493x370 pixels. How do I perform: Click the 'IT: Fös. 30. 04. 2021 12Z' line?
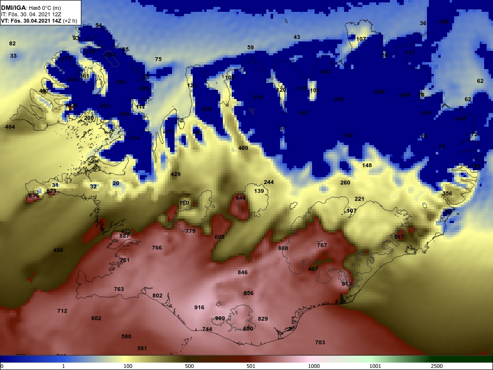pos(31,14)
